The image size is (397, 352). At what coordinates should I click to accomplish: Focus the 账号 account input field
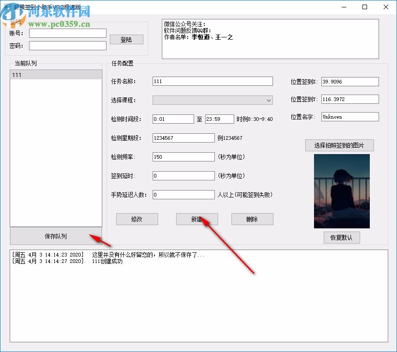pyautogui.click(x=68, y=33)
